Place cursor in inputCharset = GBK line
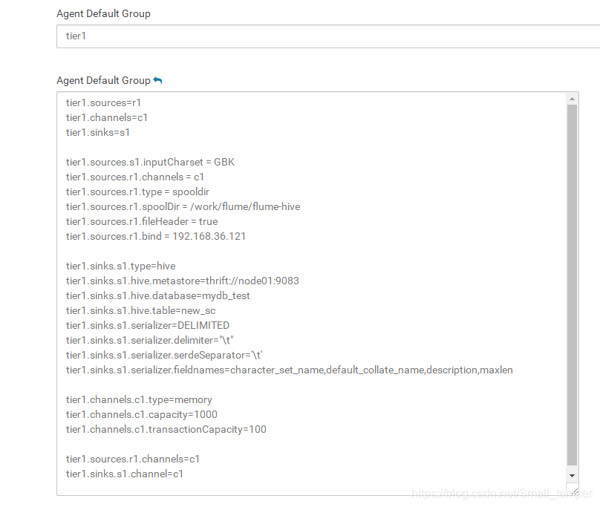This screenshot has height=507, width=600. tap(150, 163)
